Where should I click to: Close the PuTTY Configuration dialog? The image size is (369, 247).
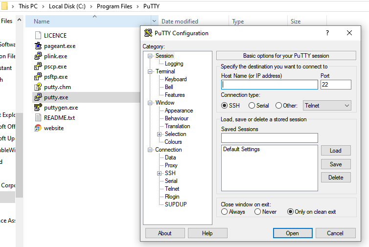[x=349, y=33]
